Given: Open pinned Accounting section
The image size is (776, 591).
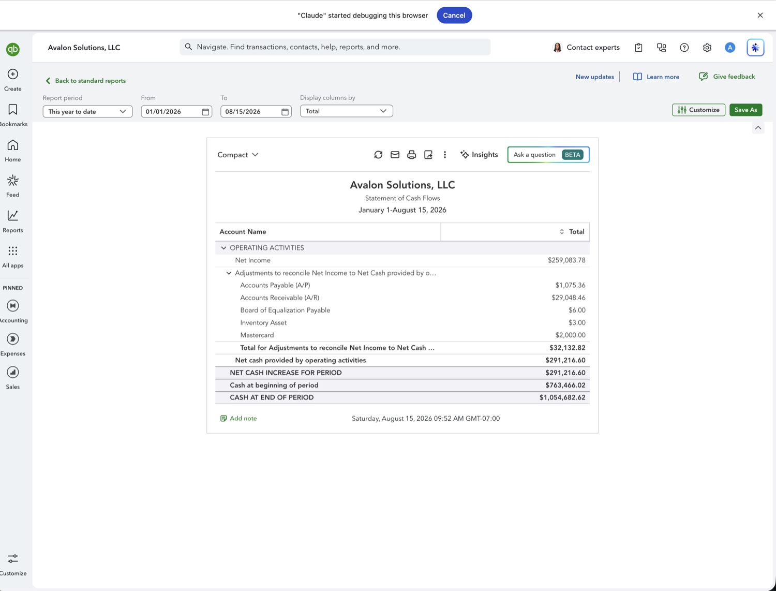Looking at the screenshot, I should (x=13, y=312).
